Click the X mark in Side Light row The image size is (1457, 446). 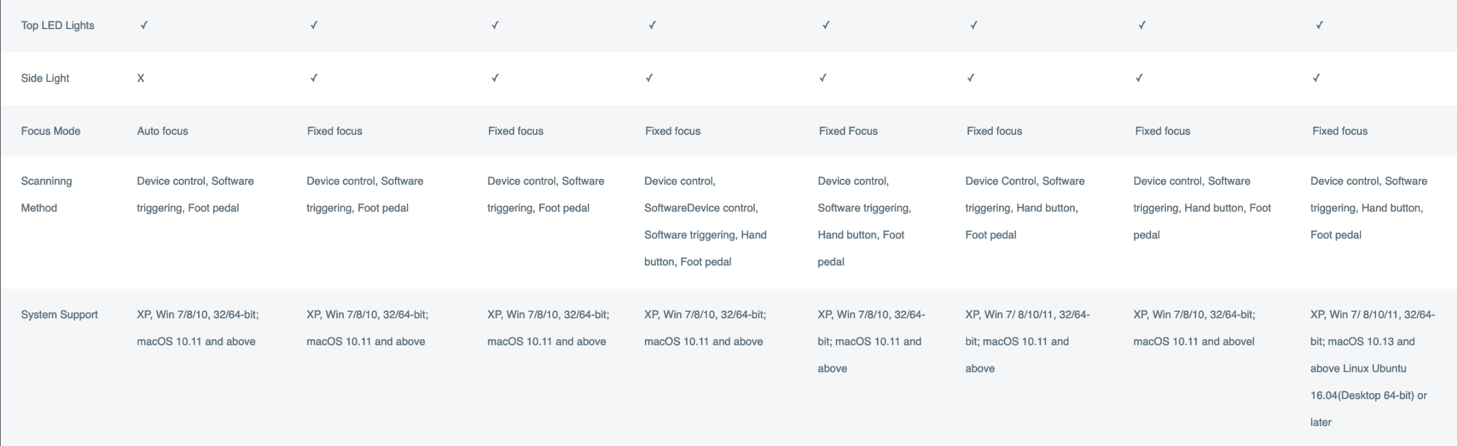tap(140, 78)
